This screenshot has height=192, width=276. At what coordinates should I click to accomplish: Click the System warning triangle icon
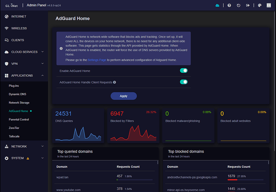[x=28, y=158]
